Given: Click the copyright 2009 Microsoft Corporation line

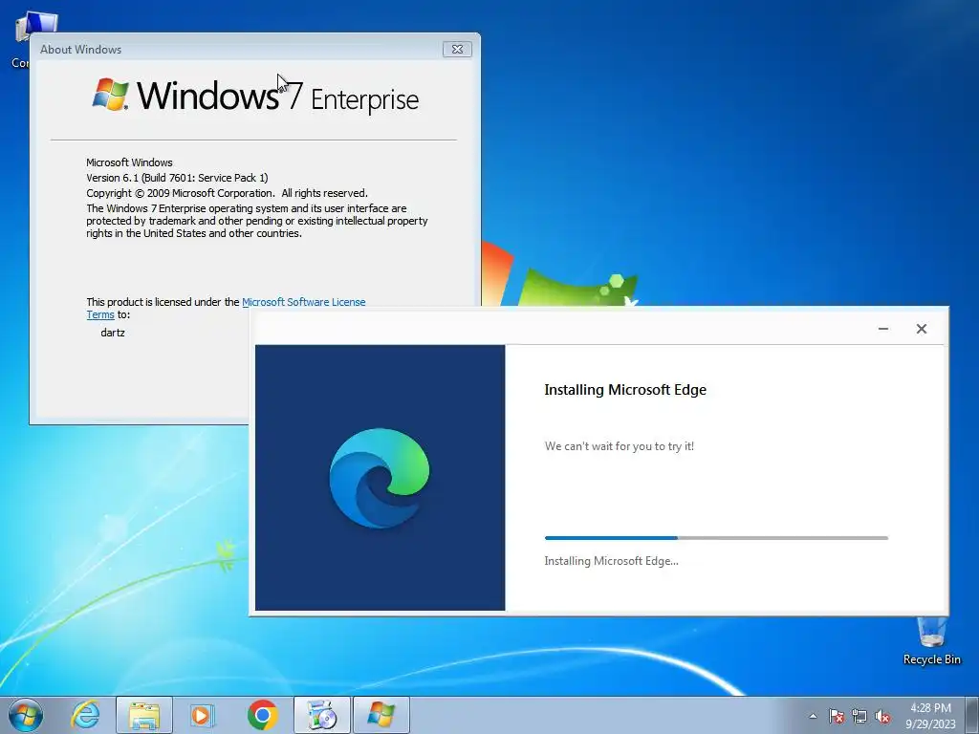Looking at the screenshot, I should coord(227,193).
